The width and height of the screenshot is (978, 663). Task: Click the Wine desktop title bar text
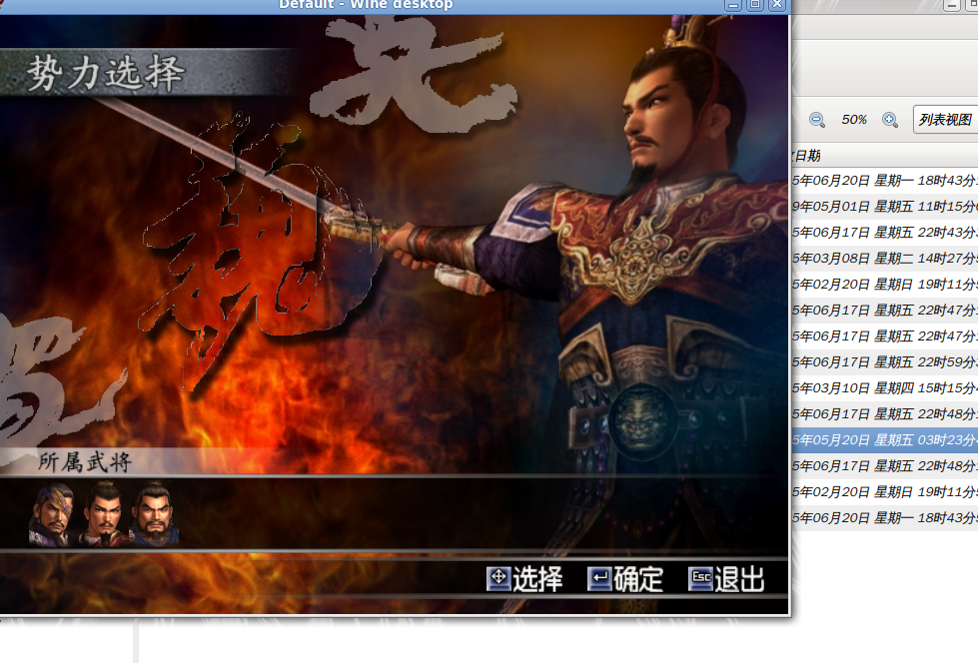tap(367, 4)
